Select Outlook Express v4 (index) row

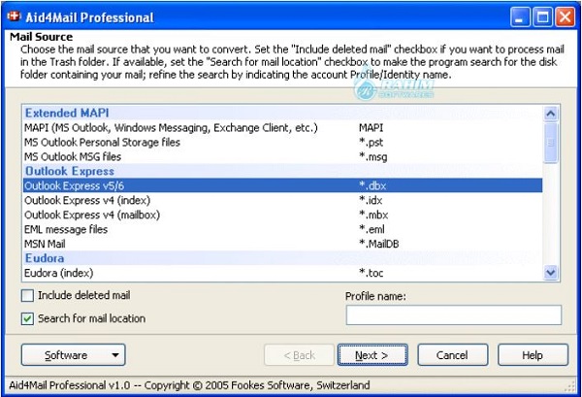coord(283,200)
